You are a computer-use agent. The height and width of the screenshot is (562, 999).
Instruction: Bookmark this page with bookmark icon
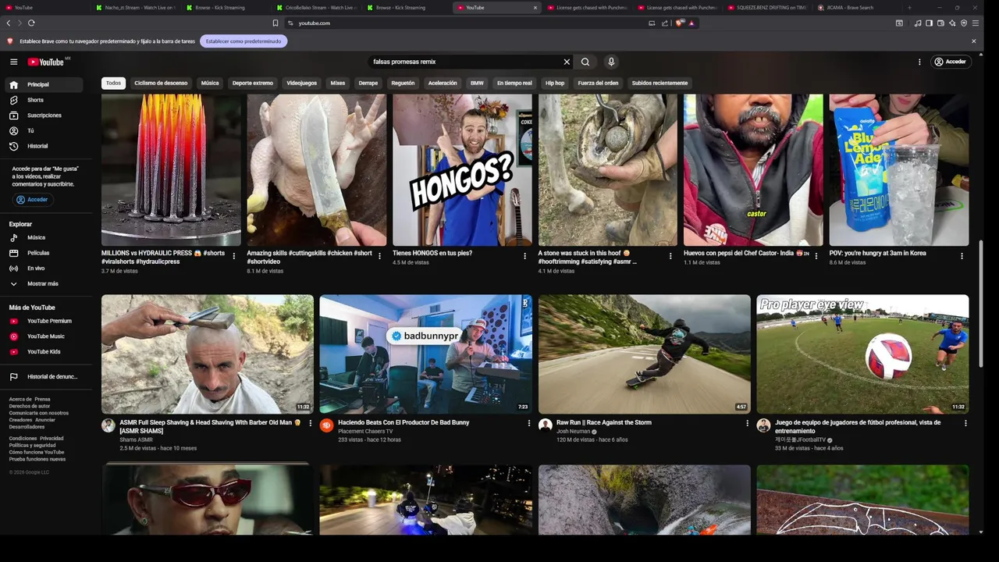point(276,23)
